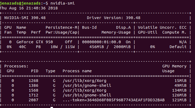Screen dimensions: 195x108
Task: Click the display active value "On"
Action: coord(128,42)
